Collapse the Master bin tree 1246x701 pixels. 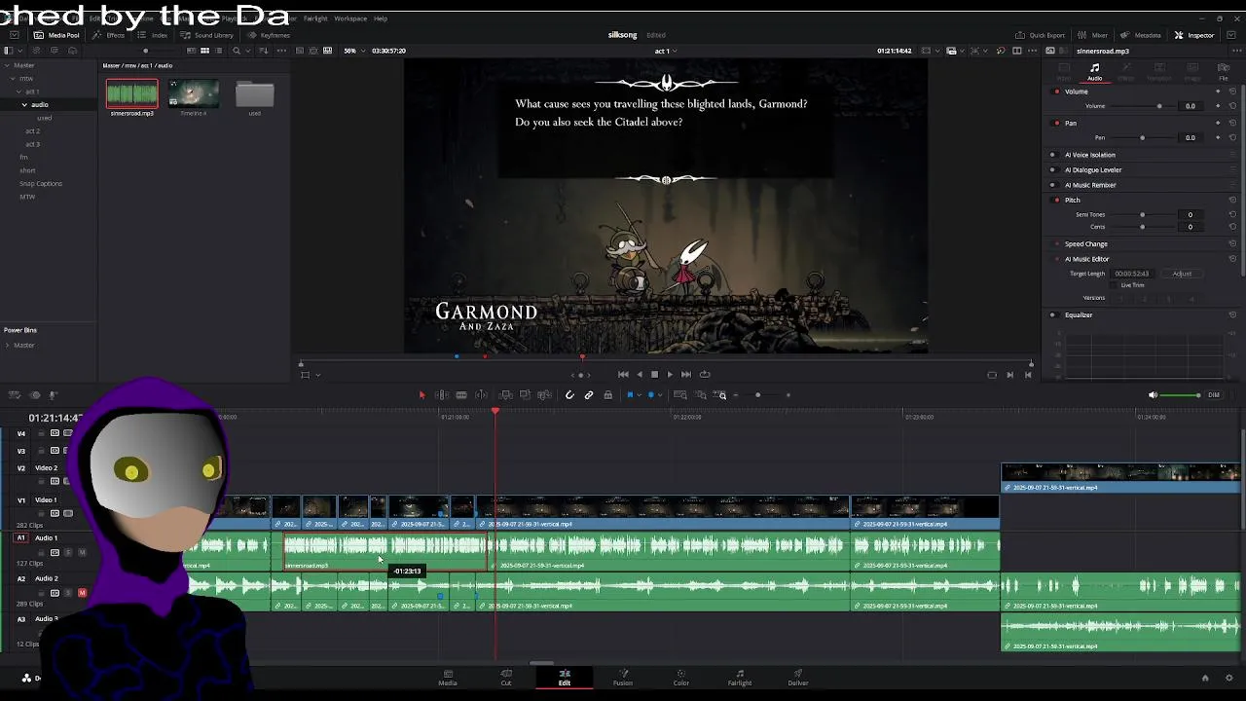[x=8, y=65]
